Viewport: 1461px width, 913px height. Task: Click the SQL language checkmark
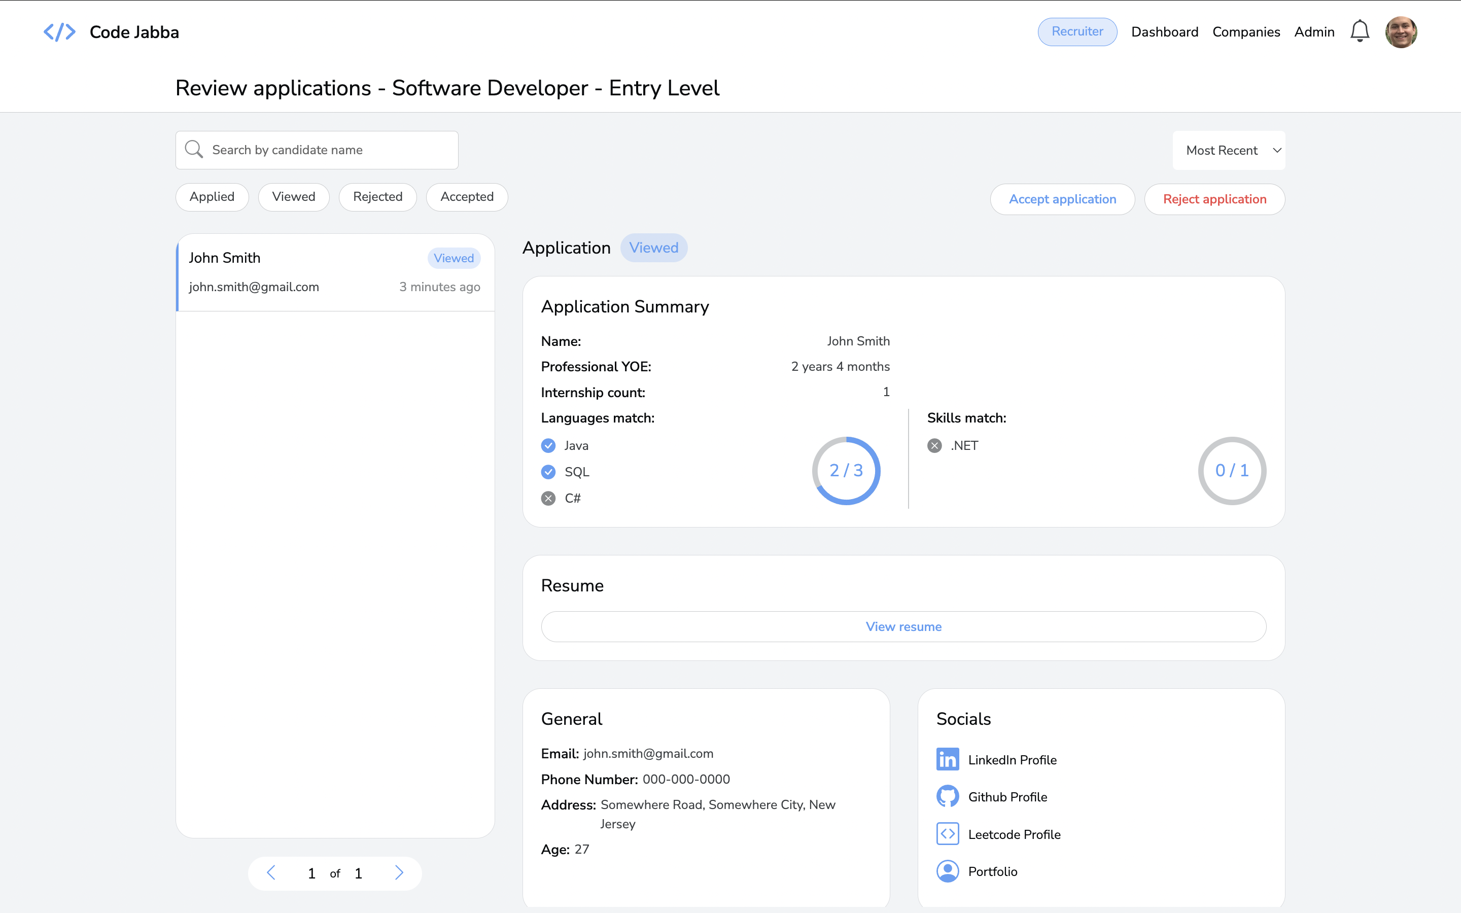pos(548,472)
